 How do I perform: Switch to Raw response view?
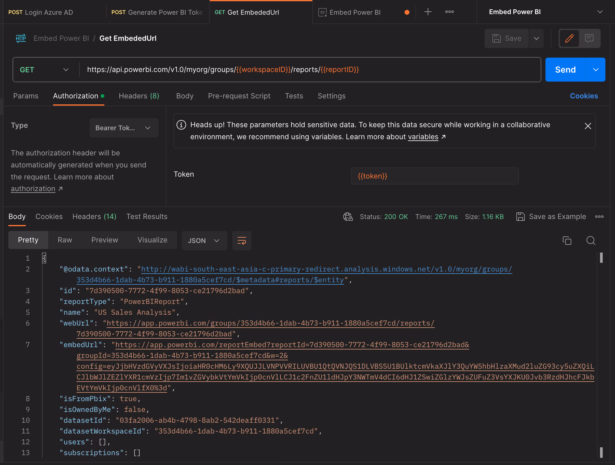coord(65,240)
